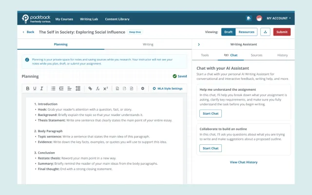Start chat to understand the assignment
Image resolution: width=312 pixels, height=195 pixels.
(x=210, y=114)
